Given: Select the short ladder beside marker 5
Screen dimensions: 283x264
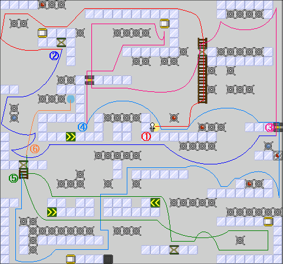Looking at the screenshot, I should (24, 174).
